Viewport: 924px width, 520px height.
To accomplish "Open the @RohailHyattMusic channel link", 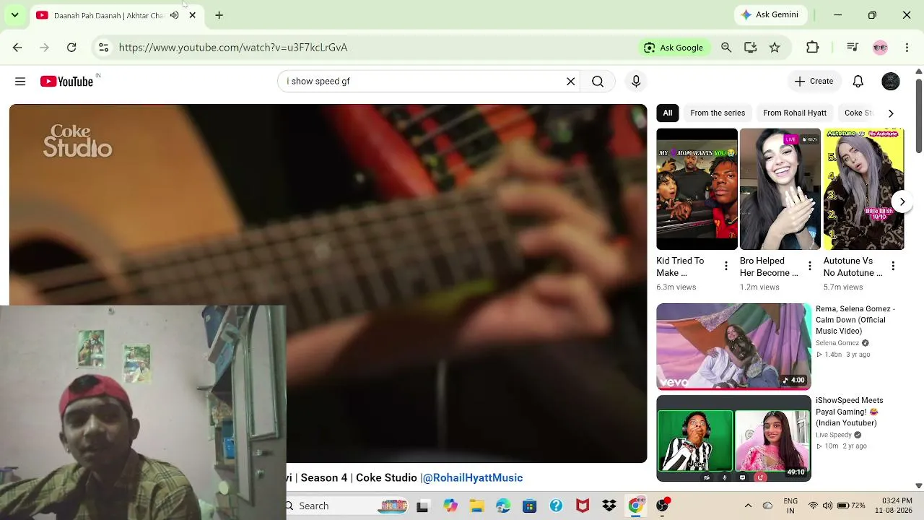I will [x=473, y=477].
